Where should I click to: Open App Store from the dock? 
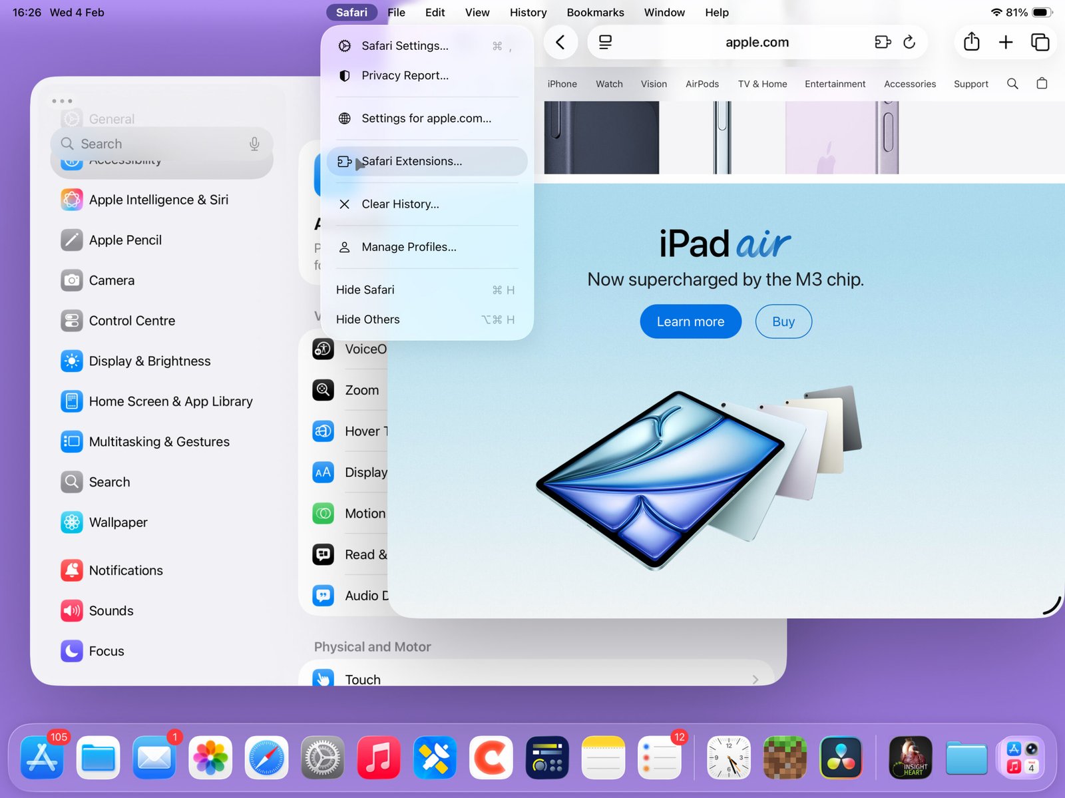pos(43,757)
